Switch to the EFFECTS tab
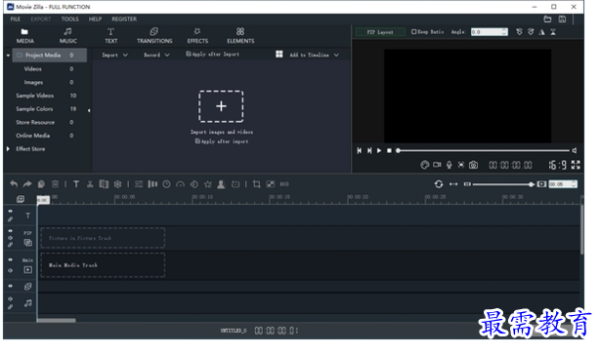Viewport: 600px width, 354px height. [197, 36]
